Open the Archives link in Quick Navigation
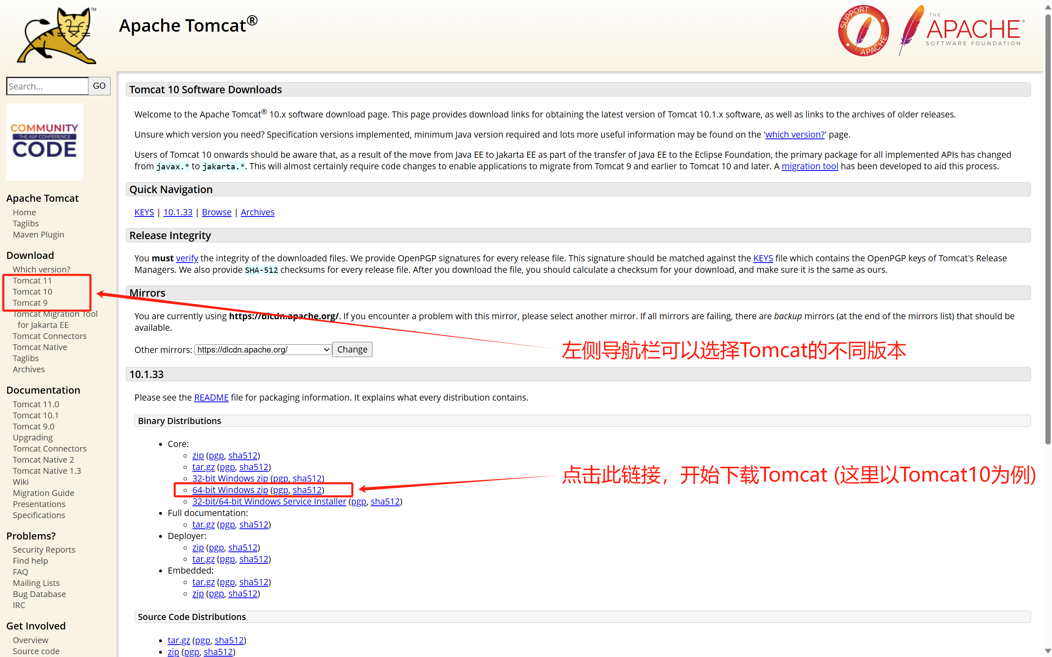Viewport: 1052px width, 657px height. coord(257,212)
